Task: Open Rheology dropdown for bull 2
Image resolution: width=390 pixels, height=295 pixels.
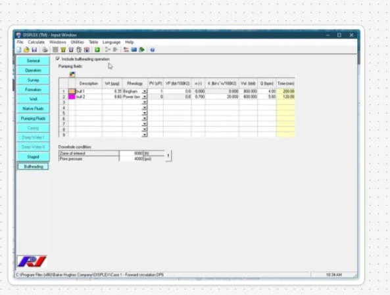Action: pos(145,97)
